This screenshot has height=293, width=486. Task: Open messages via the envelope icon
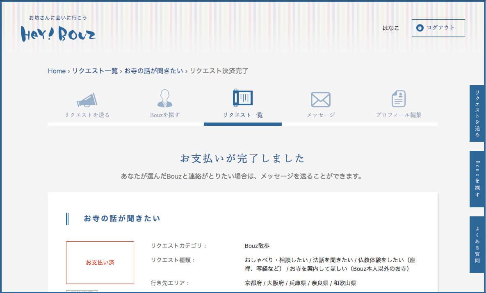(x=320, y=99)
